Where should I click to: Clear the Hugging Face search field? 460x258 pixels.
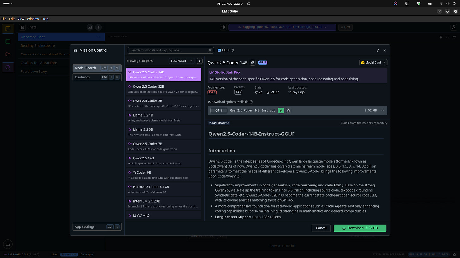point(210,50)
